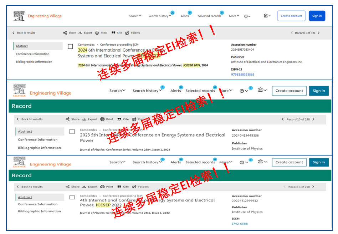This screenshot has height=234, width=338.
Task: Open Selected records in Record 1 of 258 panel
Action: click(x=200, y=162)
